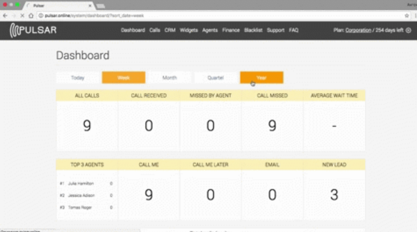Open a new browser tab
The width and height of the screenshot is (417, 232).
click(101, 6)
